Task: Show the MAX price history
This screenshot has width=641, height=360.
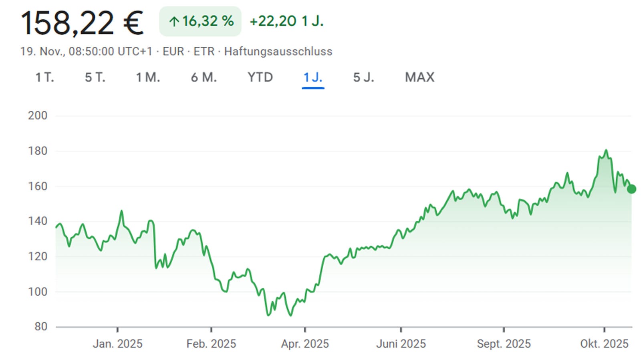Action: tap(419, 77)
